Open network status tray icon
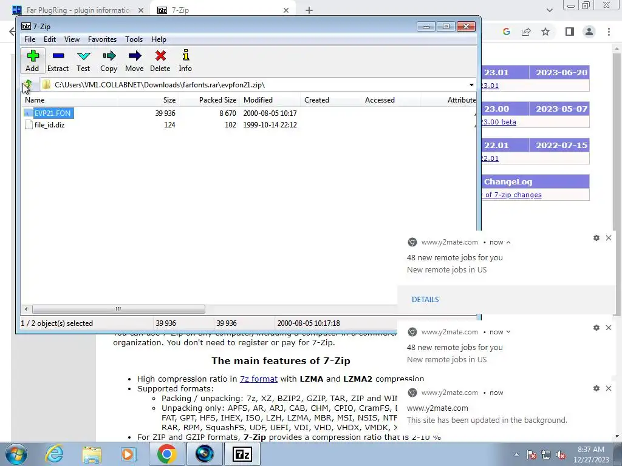The image size is (622, 466). pos(546,455)
